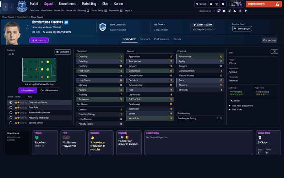Click the Very Strong left foot indicator bar
The width and height of the screenshot is (284, 178).
(236, 94)
